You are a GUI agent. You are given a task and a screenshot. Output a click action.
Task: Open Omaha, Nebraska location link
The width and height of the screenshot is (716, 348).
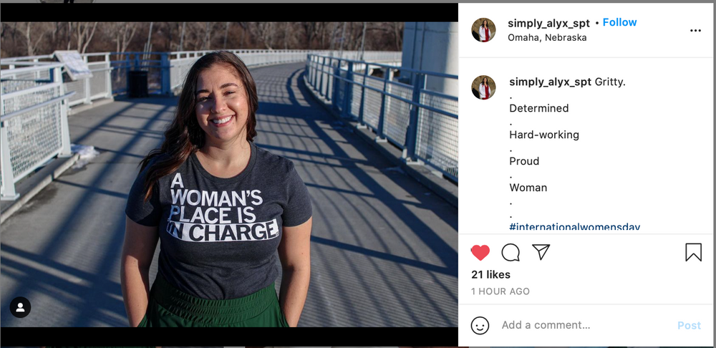(547, 37)
